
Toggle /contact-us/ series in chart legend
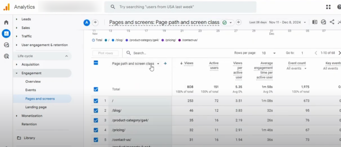tap(188, 40)
